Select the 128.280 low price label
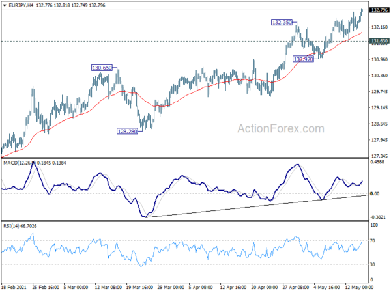 point(127,131)
